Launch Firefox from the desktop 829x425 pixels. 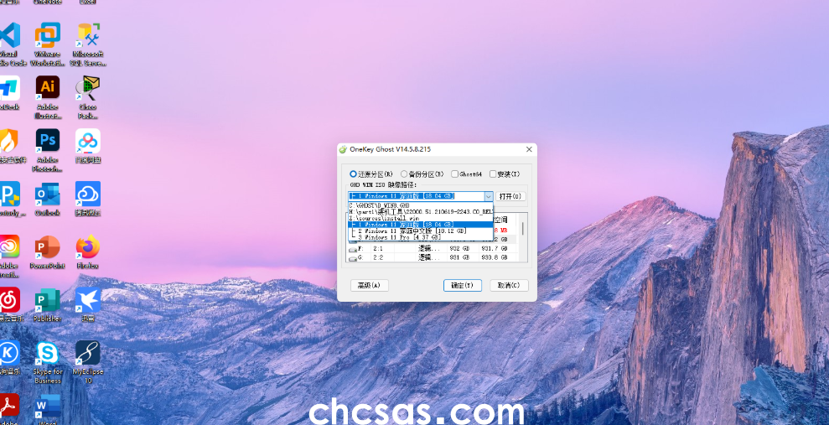tap(88, 251)
